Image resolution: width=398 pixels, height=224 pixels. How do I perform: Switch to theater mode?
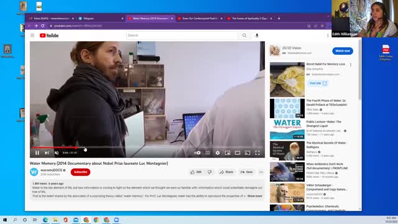point(238,153)
